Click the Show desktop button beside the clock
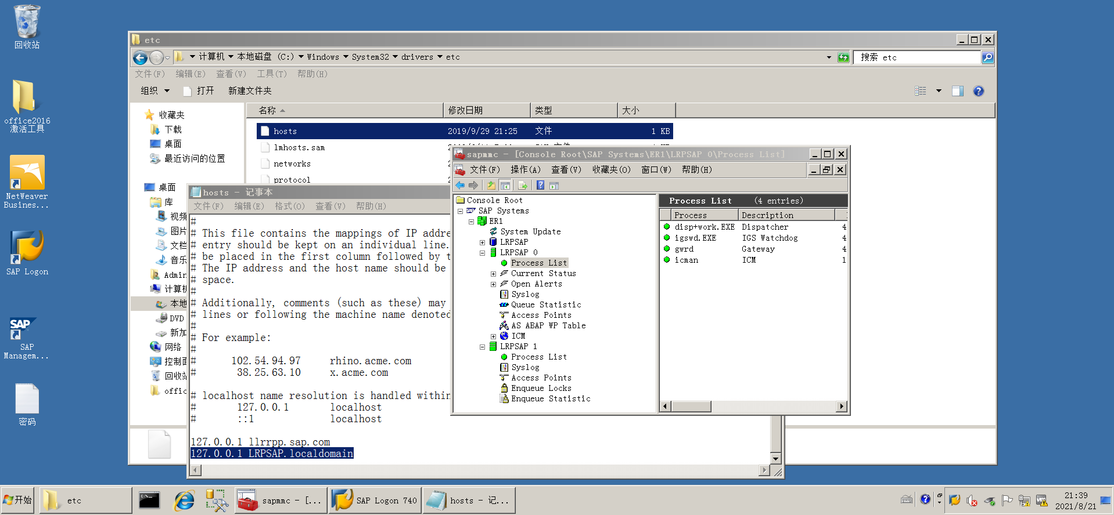The height and width of the screenshot is (515, 1114). [x=1106, y=500]
